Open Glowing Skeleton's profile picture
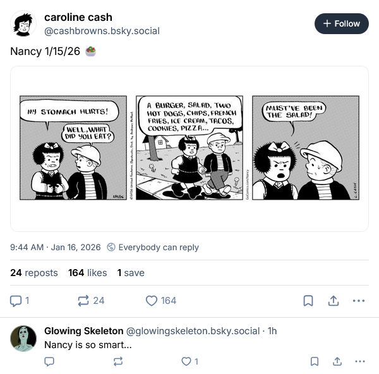 (x=23, y=338)
